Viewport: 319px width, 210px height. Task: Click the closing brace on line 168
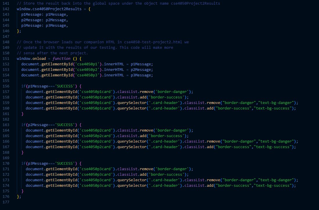click(x=22, y=152)
